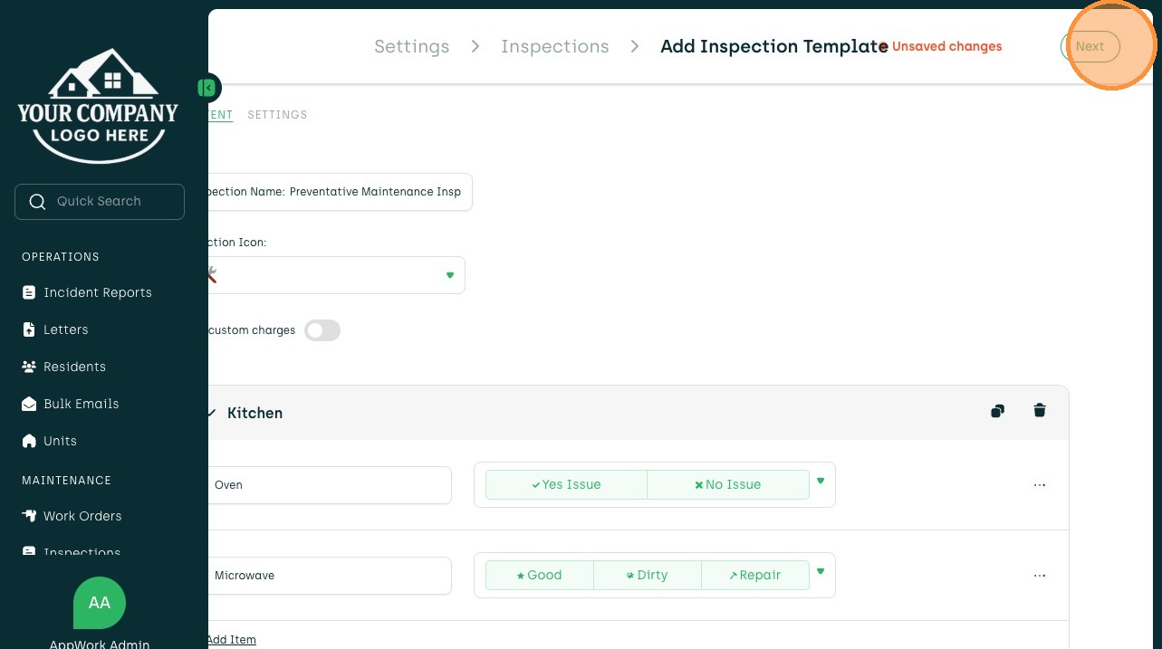Click the duplicate Kitchen section icon

(997, 411)
